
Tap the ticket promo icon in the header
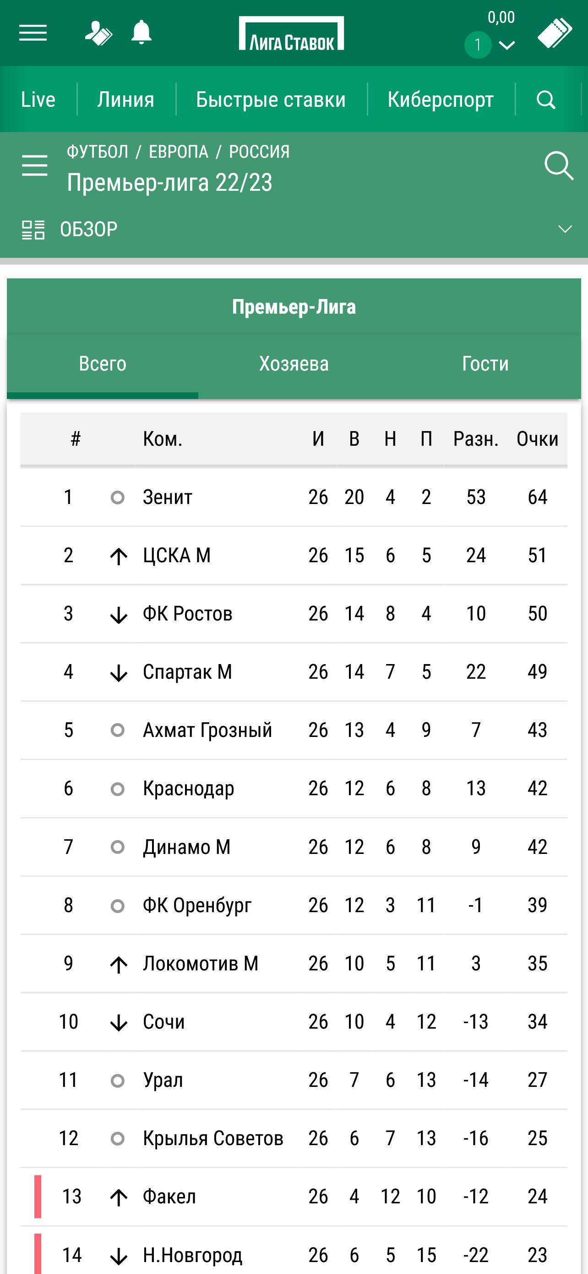pyautogui.click(x=98, y=33)
